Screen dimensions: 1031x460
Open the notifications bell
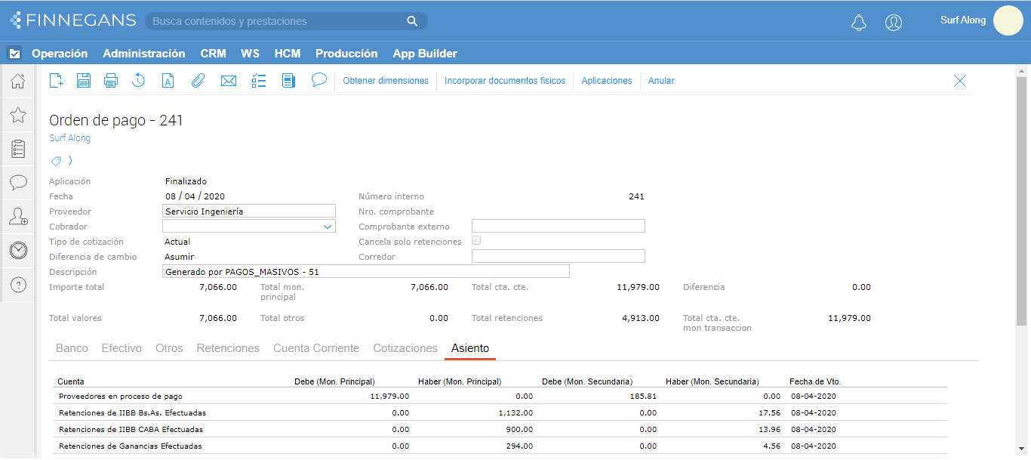pos(859,23)
